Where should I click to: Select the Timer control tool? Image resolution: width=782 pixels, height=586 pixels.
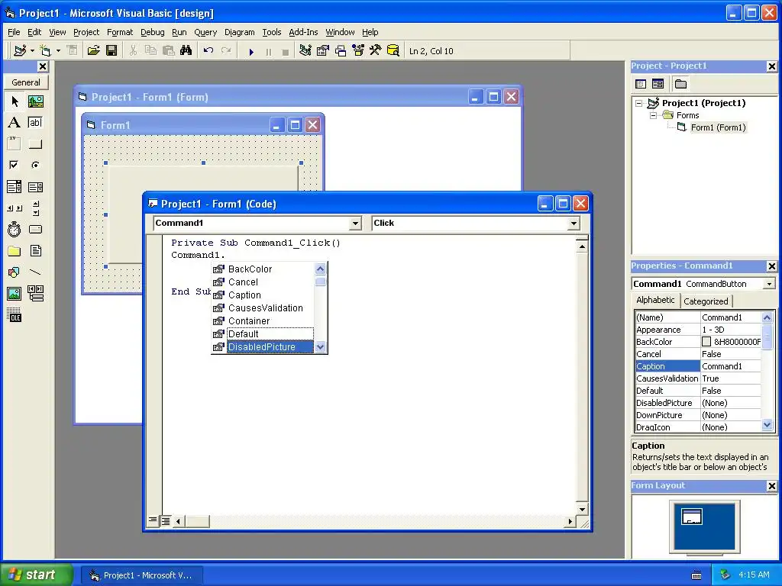click(x=15, y=229)
